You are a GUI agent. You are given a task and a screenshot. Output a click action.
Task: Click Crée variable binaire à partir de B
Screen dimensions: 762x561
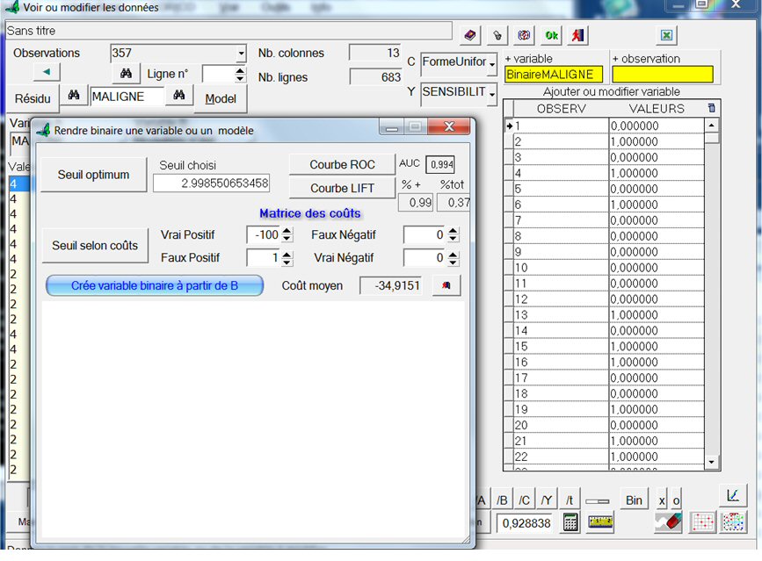[155, 285]
